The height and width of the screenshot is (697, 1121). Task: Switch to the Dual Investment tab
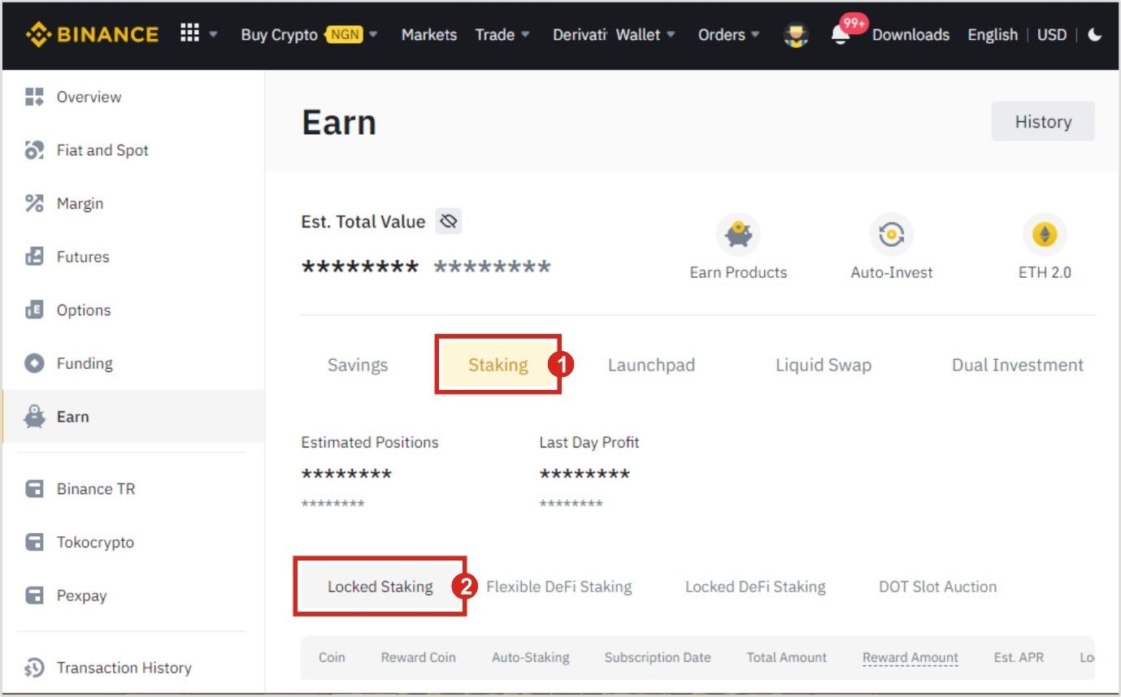[x=1018, y=365]
